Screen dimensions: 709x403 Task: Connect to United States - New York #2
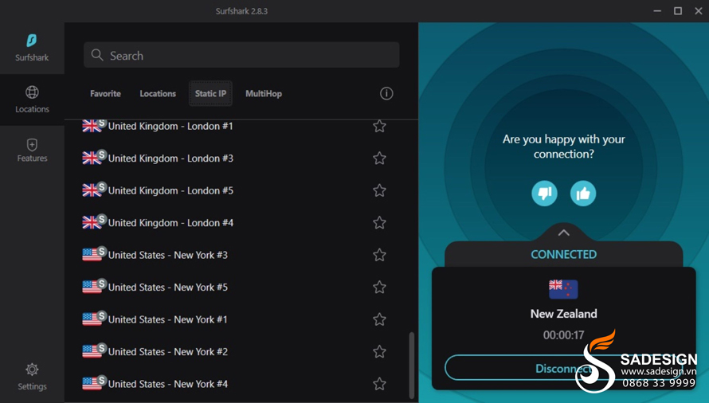241,351
